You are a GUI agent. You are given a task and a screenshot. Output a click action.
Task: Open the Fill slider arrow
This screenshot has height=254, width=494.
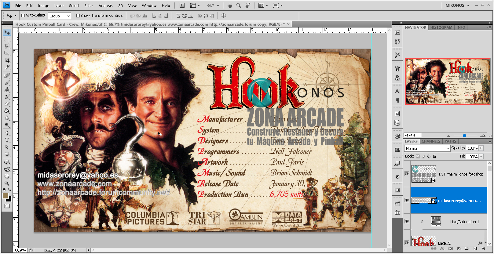pos(481,157)
